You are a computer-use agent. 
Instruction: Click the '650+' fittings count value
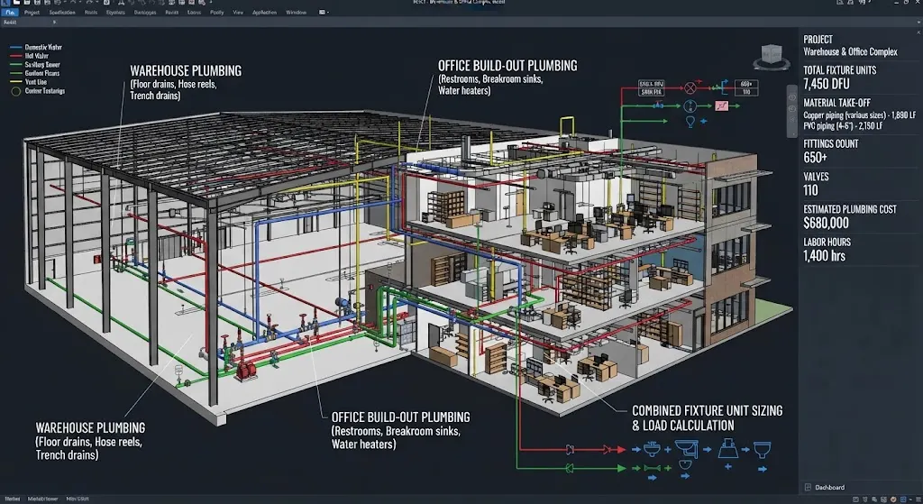[815, 157]
